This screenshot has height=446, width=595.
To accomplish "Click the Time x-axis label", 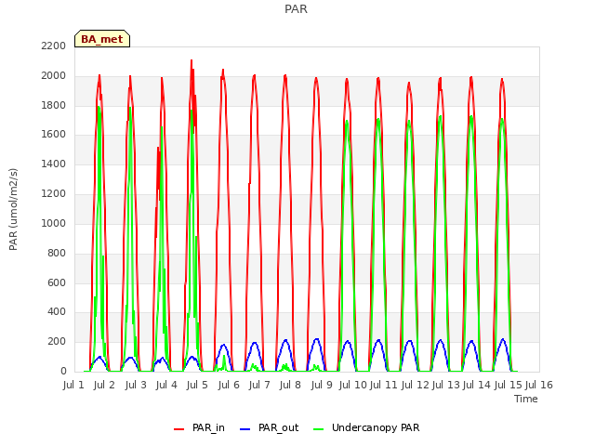I will pyautogui.click(x=525, y=399).
